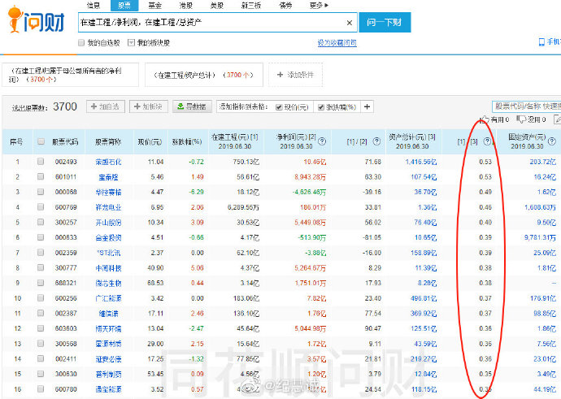Click total assets value 496.81亿

point(424,298)
